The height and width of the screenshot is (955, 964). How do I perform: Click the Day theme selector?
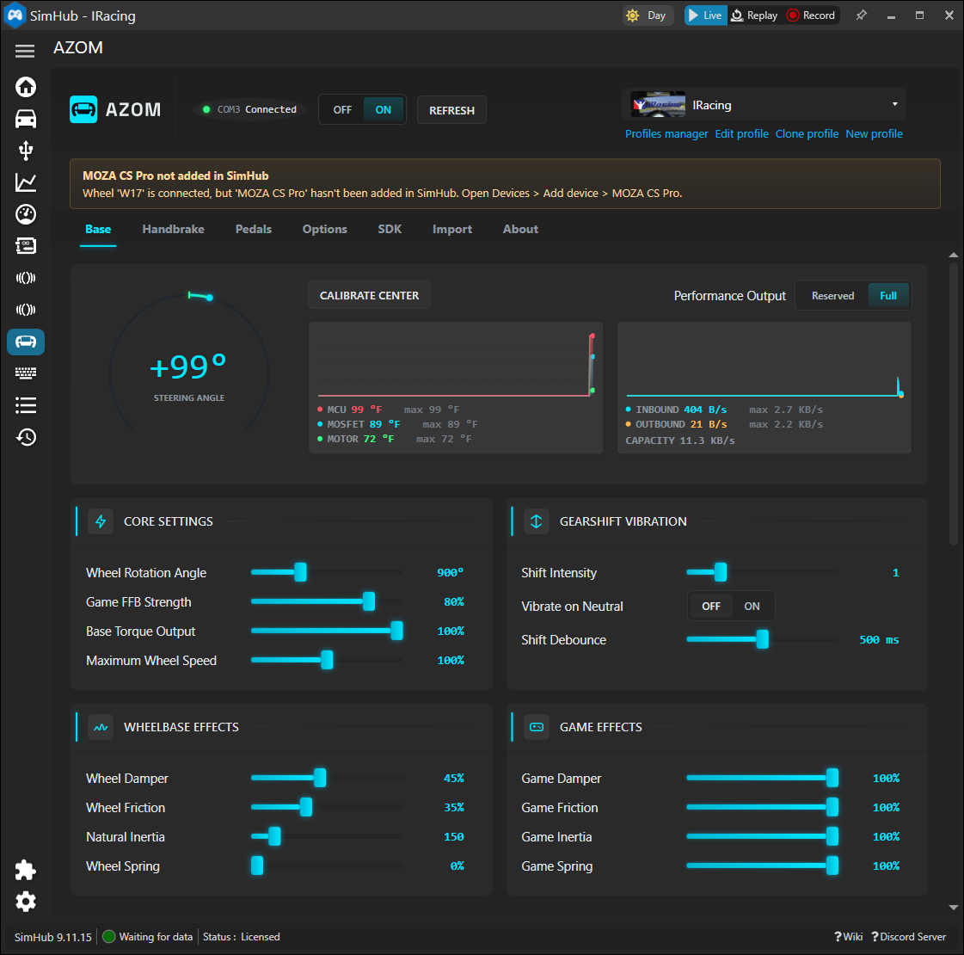coord(648,15)
